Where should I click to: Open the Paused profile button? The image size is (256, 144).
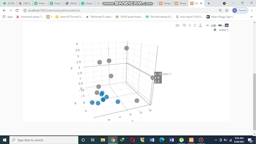pos(240,10)
